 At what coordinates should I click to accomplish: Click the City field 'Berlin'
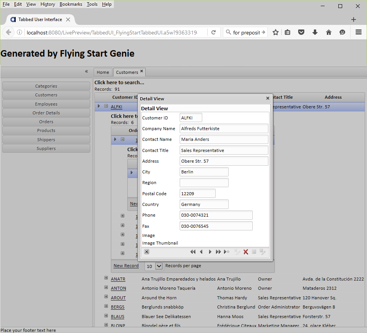click(204, 172)
